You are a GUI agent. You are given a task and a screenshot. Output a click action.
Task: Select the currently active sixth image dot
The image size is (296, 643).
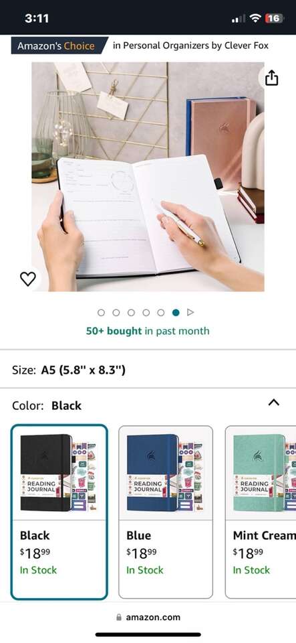tap(176, 313)
